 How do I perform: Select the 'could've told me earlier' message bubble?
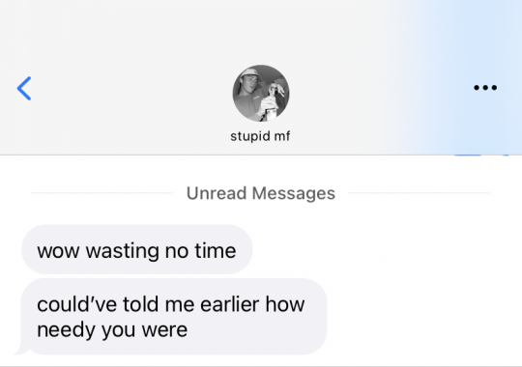pos(174,317)
